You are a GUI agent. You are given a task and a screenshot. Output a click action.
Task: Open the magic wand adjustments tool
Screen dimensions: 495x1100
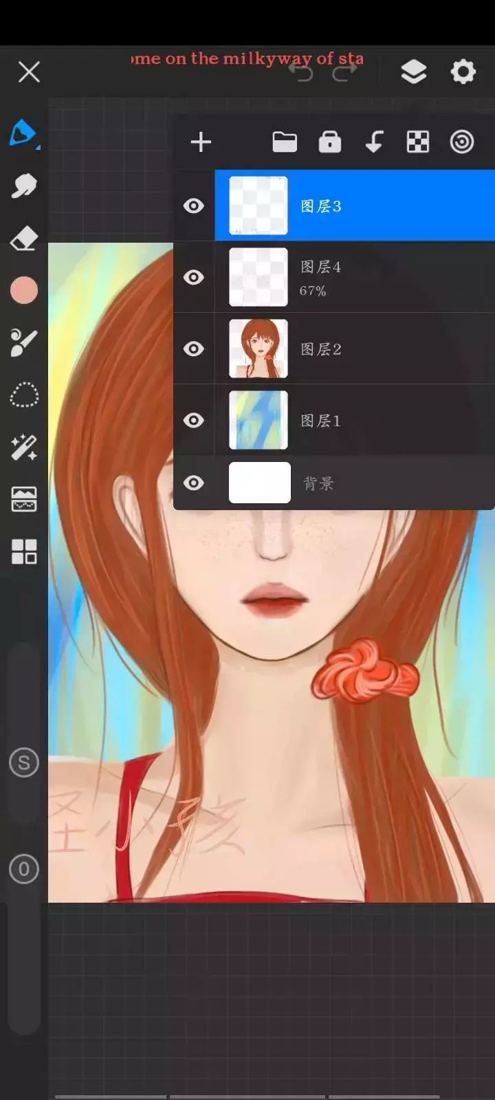[x=23, y=448]
